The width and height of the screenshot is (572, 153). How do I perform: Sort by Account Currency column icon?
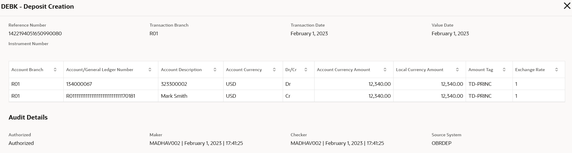point(274,70)
